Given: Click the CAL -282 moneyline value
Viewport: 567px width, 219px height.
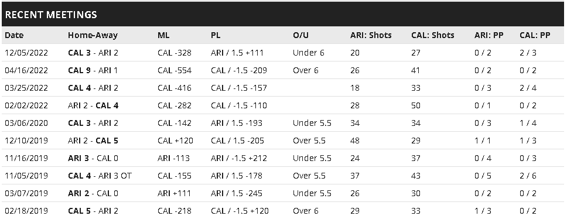Looking at the screenshot, I should pyautogui.click(x=175, y=106).
